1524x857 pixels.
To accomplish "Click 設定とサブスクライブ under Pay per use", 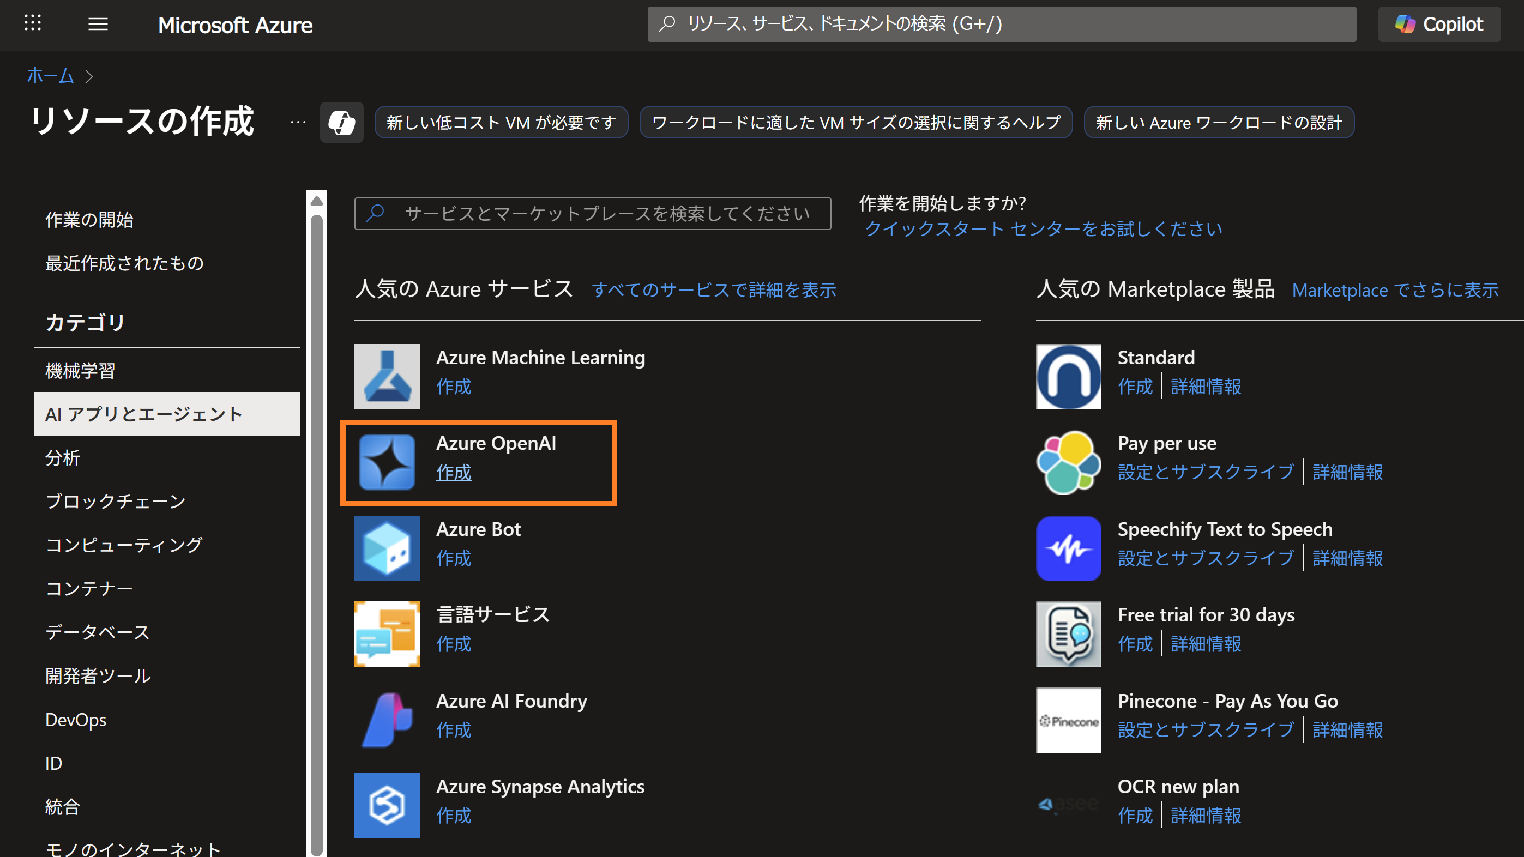I will [1206, 473].
